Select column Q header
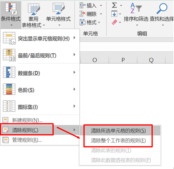The image size is (174, 169). point(151,60)
